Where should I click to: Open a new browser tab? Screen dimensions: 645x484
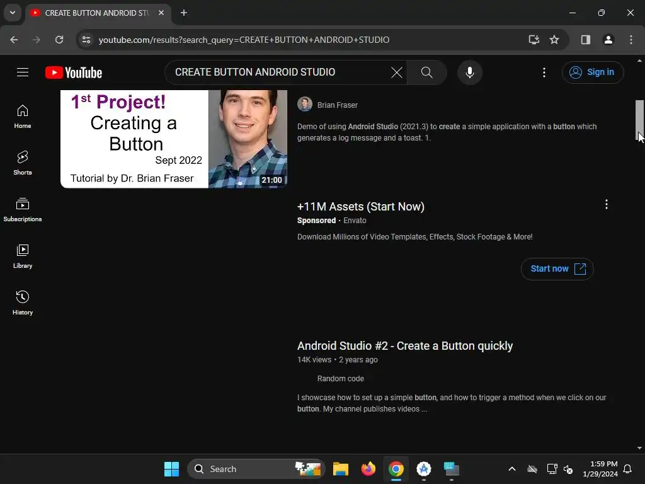pos(184,13)
